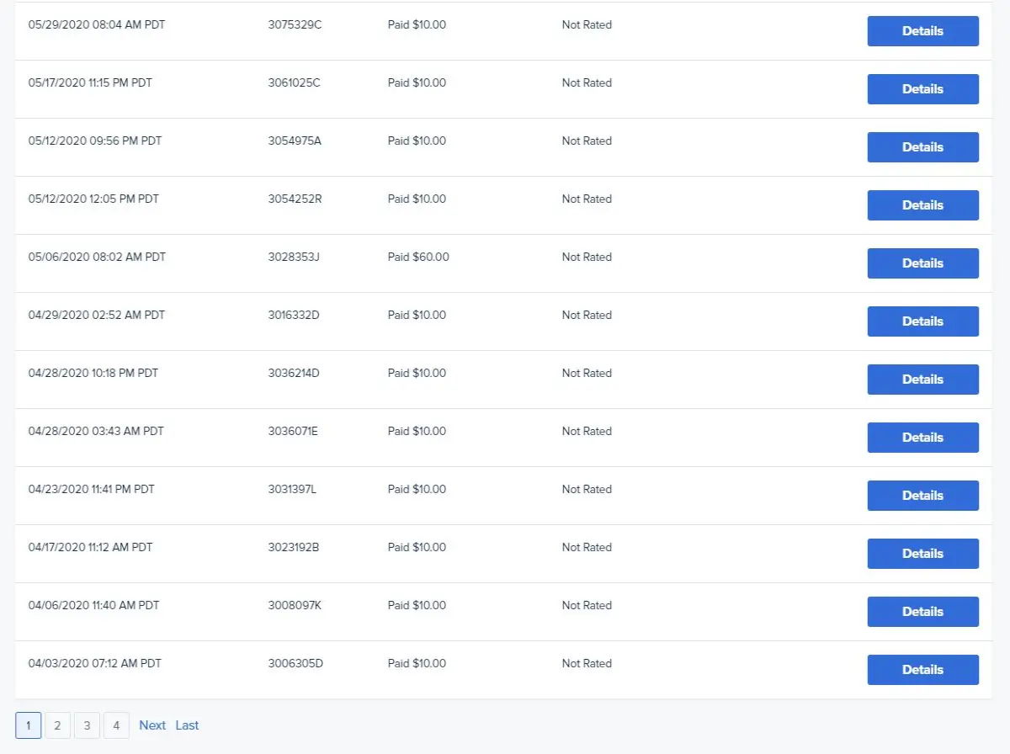Click the Next page link

tap(152, 725)
